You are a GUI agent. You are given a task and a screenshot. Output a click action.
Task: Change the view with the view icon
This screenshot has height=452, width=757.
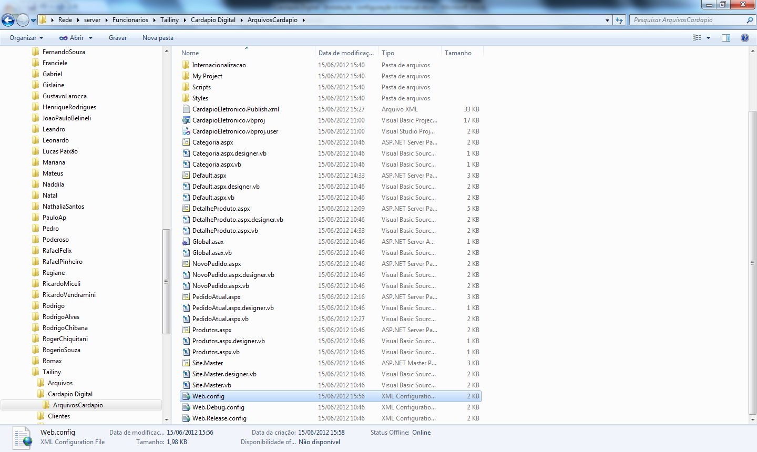pos(697,38)
